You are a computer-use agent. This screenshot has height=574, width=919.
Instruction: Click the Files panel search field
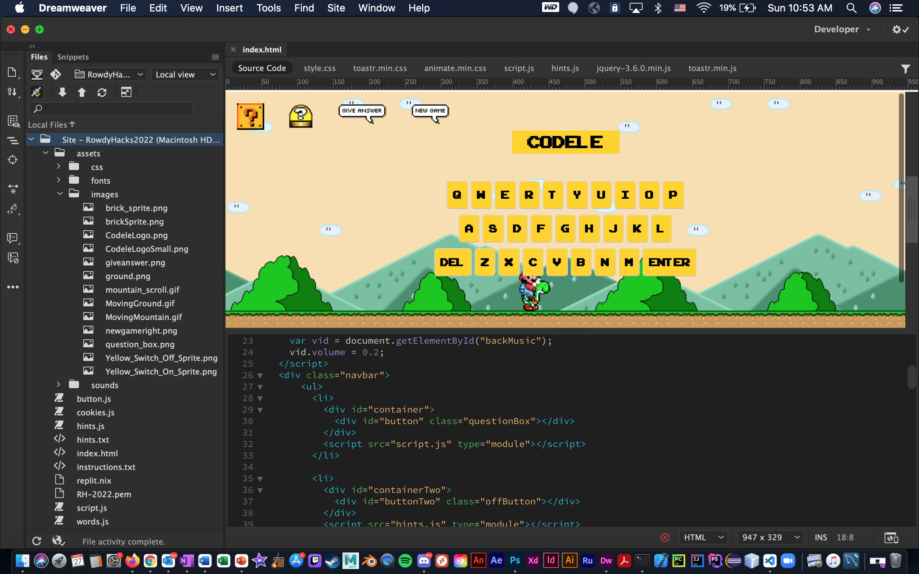coord(111,109)
